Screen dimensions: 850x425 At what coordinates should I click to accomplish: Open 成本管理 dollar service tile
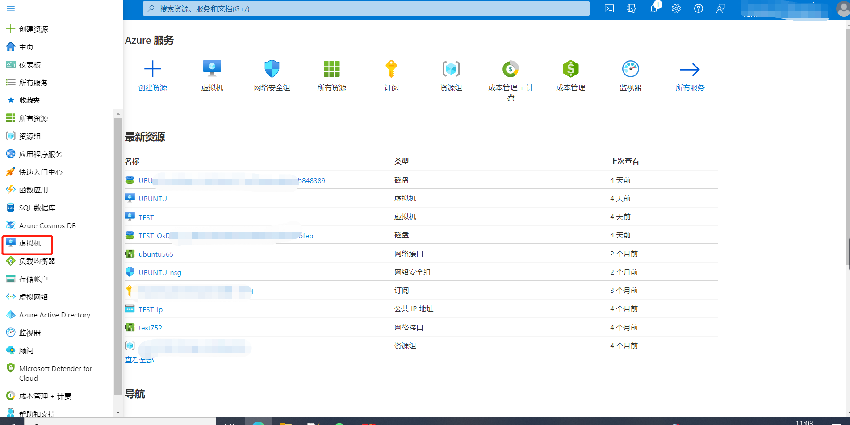click(571, 75)
